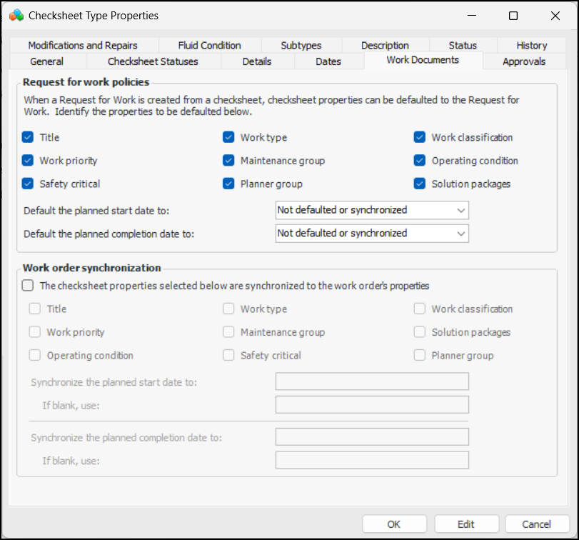The height and width of the screenshot is (540, 579).
Task: Maximize the Checksheet Type Properties window
Action: pyautogui.click(x=513, y=15)
